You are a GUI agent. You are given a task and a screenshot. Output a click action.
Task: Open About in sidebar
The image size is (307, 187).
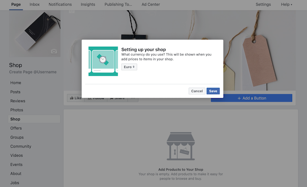(x=15, y=174)
